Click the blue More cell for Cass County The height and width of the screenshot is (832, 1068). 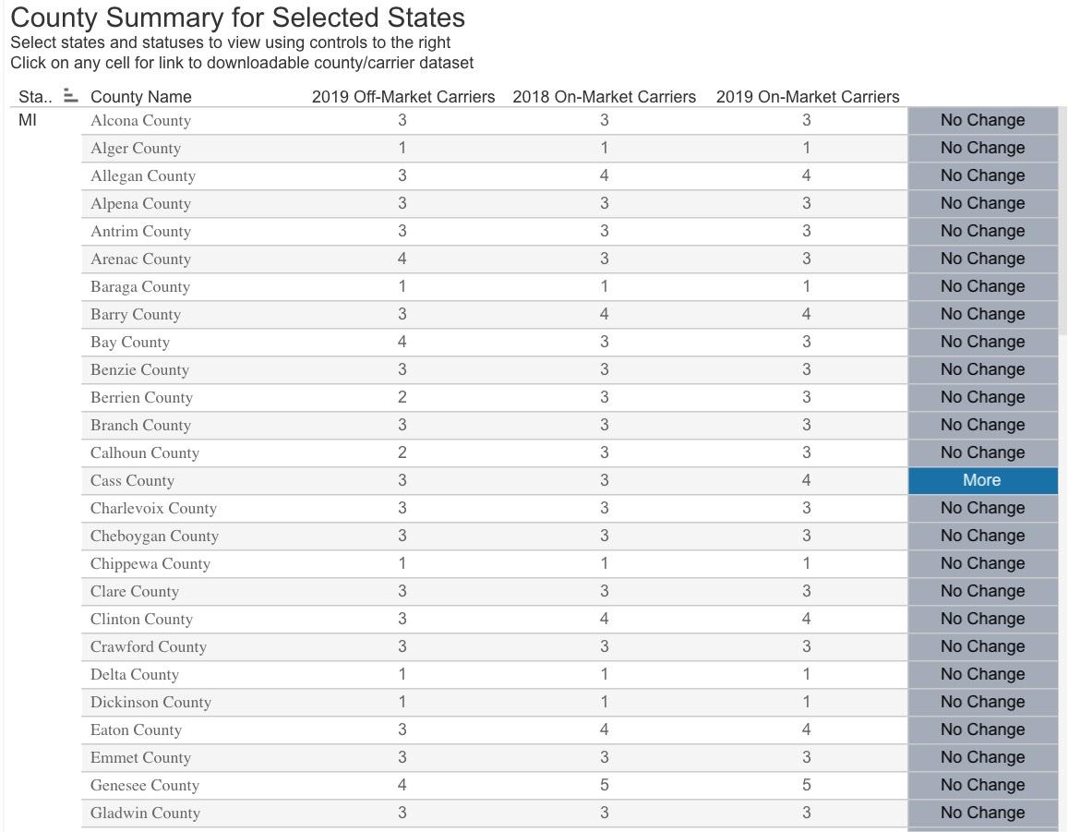click(x=982, y=480)
